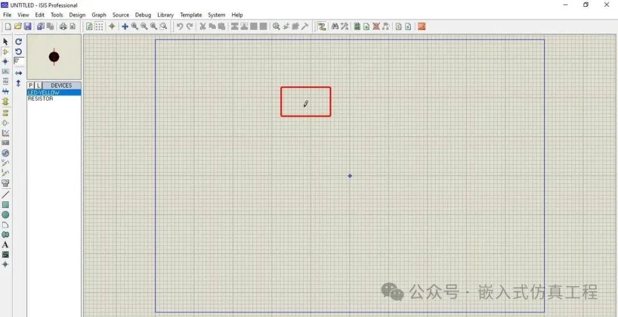618x317 pixels.
Task: Click the L library button
Action: (39, 86)
